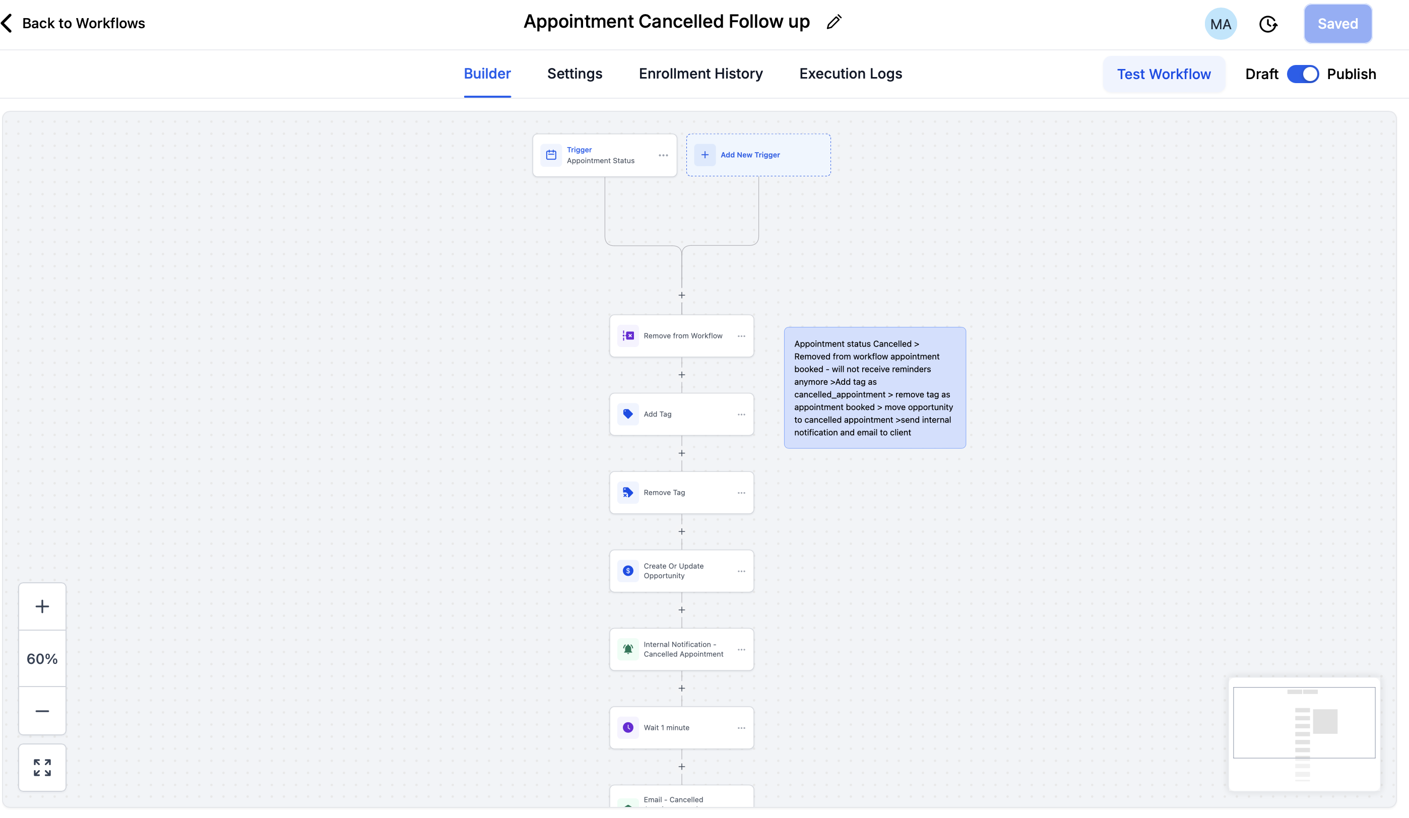
Task: Open options menu for Remove from Workflow
Action: (x=741, y=336)
